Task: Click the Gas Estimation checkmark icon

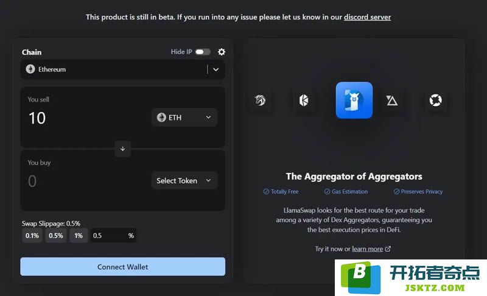Action: 327,192
